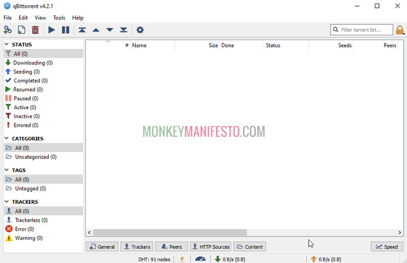Click the DHT: 91 nodes status text

[x=154, y=259]
